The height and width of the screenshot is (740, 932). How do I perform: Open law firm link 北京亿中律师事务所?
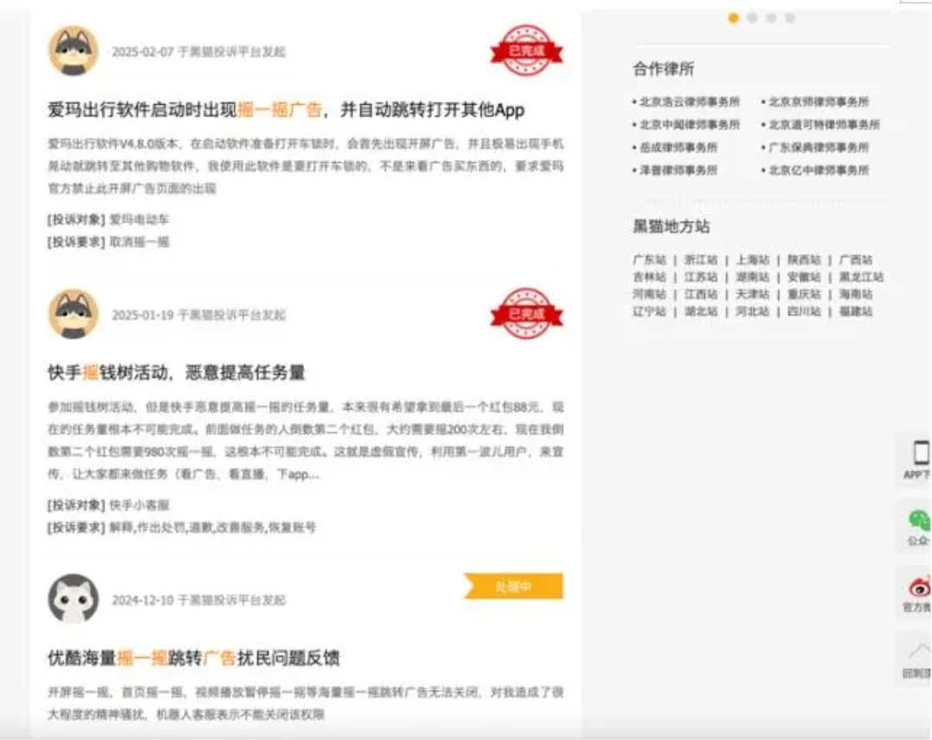click(x=819, y=170)
